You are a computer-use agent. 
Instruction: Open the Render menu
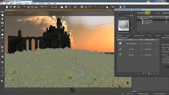point(27,3)
